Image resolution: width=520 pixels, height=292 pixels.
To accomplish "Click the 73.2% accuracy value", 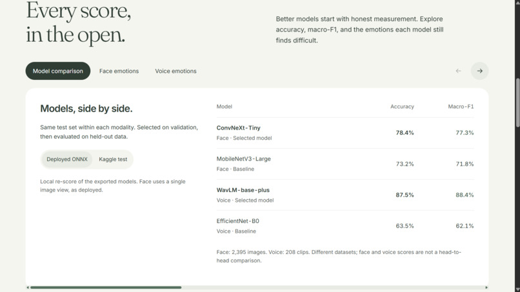I will coord(405,164).
